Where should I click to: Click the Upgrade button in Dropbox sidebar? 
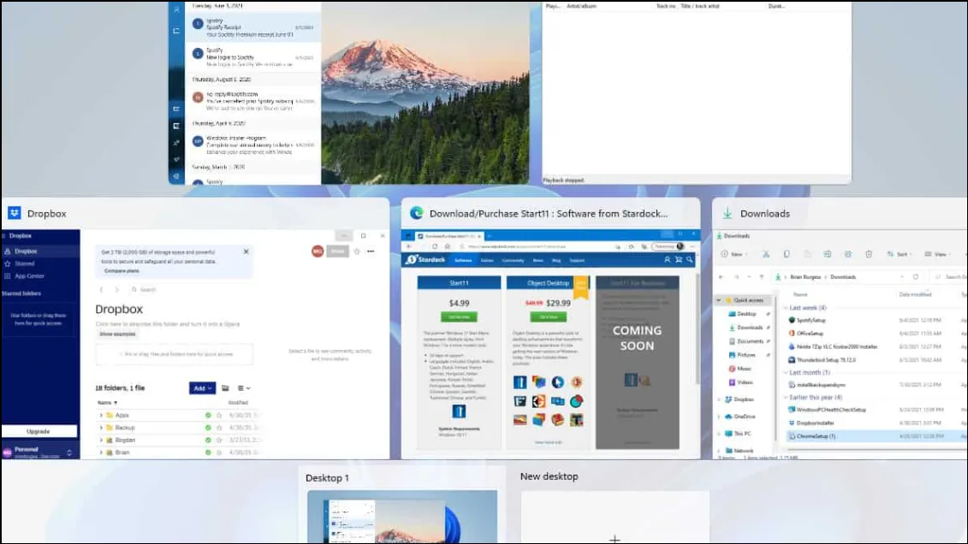(x=39, y=431)
